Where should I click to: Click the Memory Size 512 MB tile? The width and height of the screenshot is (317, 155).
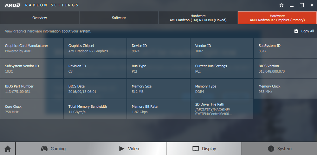158,89
